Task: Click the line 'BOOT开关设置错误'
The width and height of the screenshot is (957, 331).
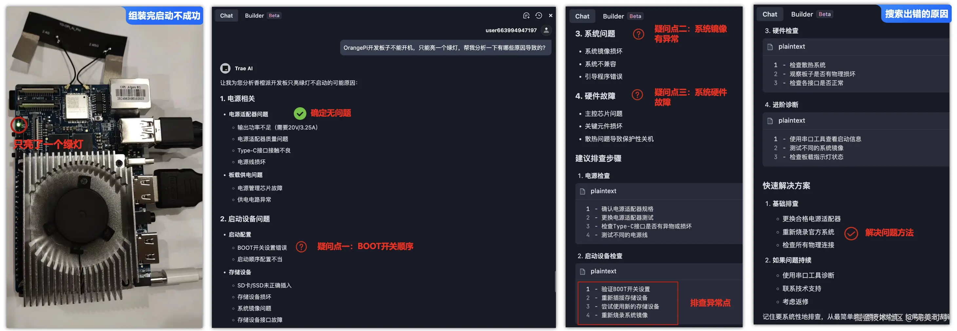Action: (x=262, y=248)
